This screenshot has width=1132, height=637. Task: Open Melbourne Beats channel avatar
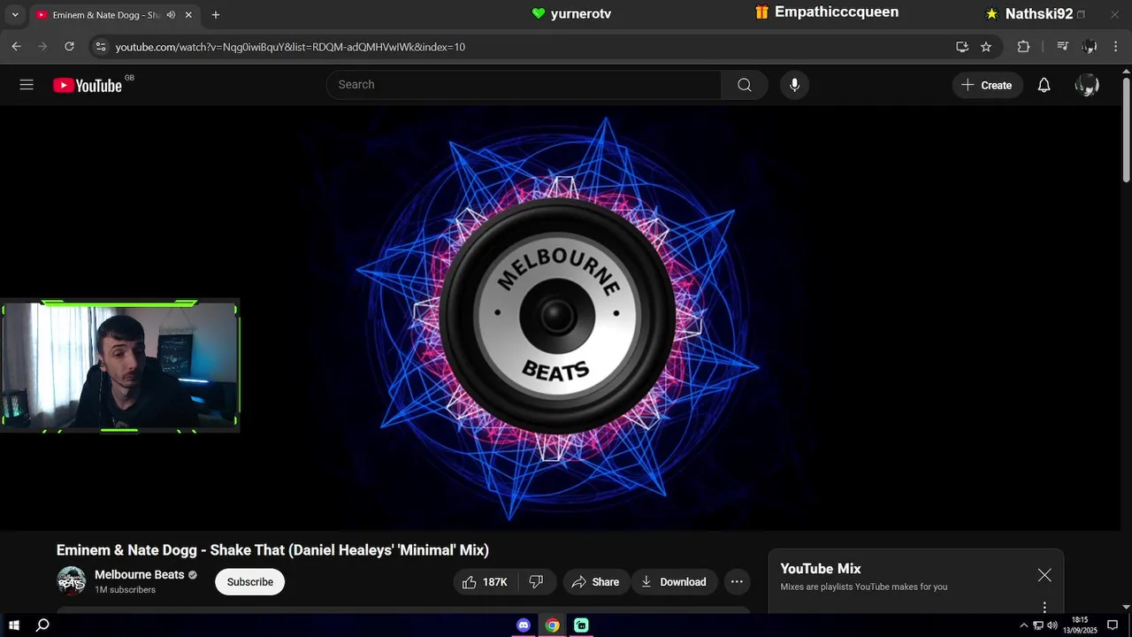tap(72, 581)
